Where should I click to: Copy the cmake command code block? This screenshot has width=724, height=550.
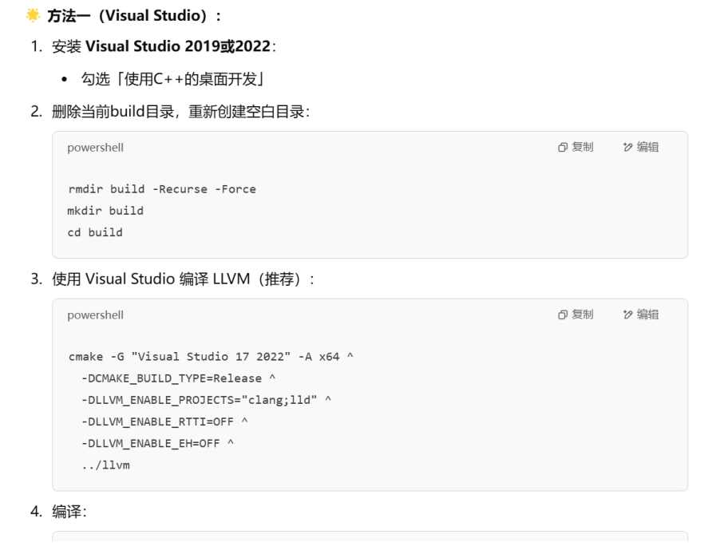pos(576,315)
